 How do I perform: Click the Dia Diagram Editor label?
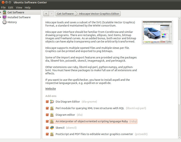[x=68, y=102]
